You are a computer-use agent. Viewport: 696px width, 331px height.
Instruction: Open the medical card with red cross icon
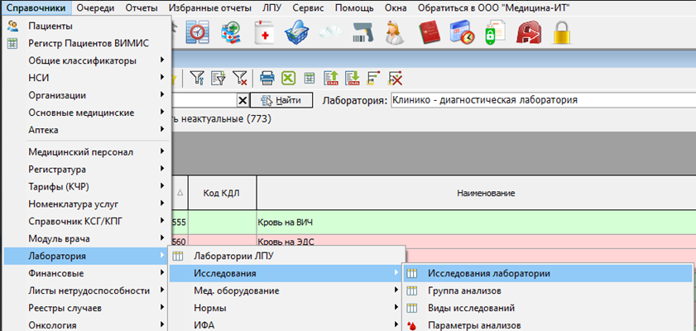point(265,33)
